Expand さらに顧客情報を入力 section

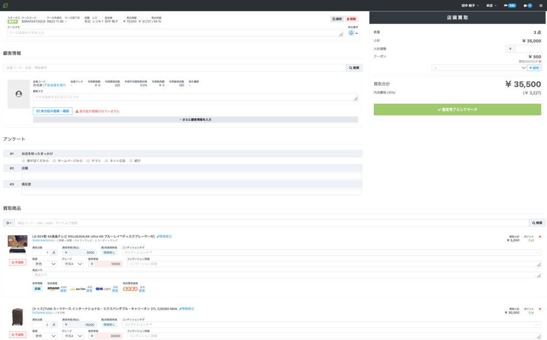click(x=196, y=120)
